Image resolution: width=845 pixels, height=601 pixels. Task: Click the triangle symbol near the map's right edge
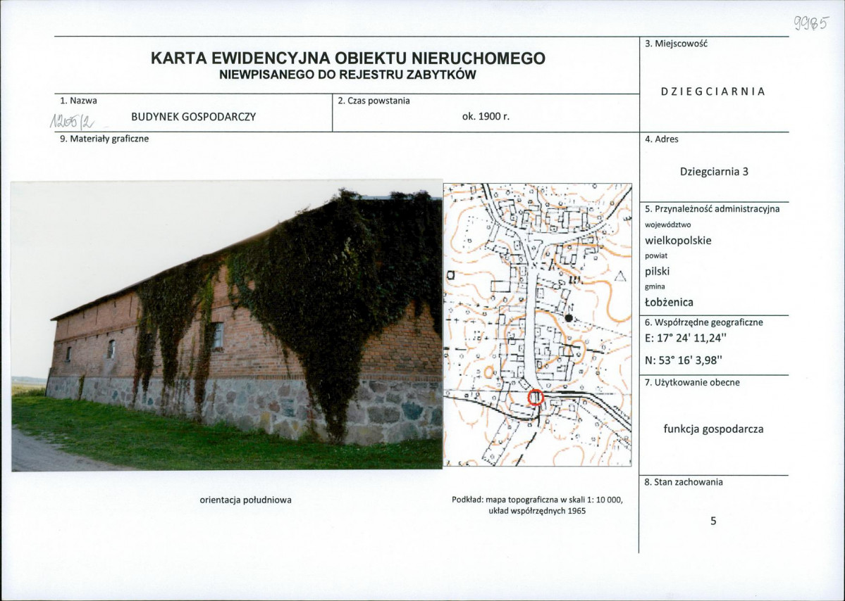pyautogui.click(x=621, y=274)
